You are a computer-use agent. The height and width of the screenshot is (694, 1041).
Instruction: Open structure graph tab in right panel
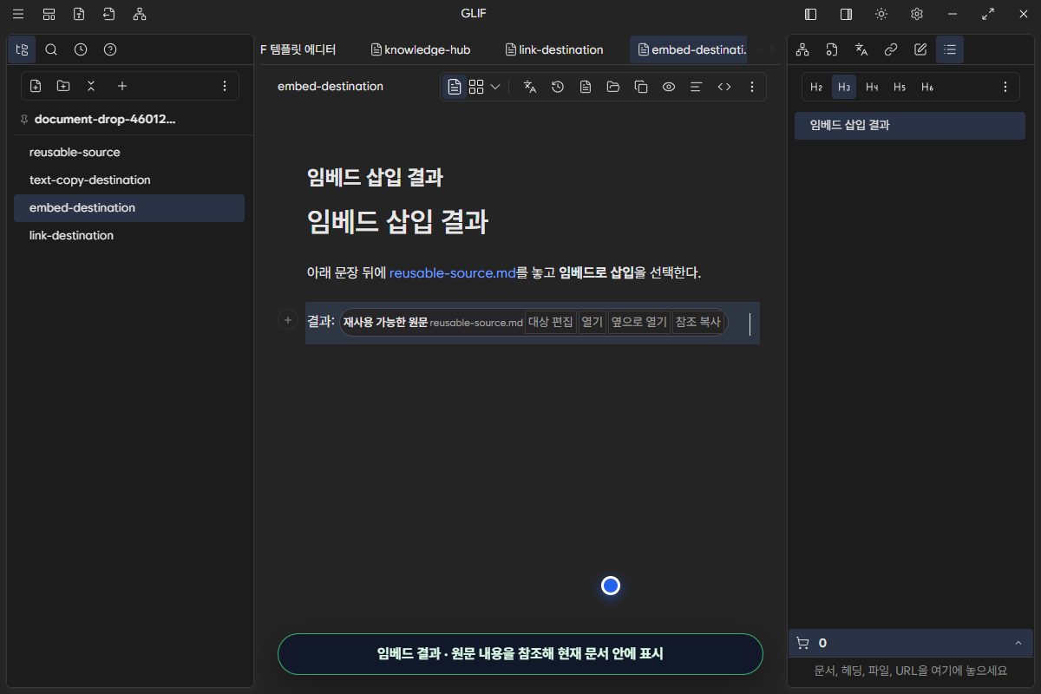click(802, 49)
